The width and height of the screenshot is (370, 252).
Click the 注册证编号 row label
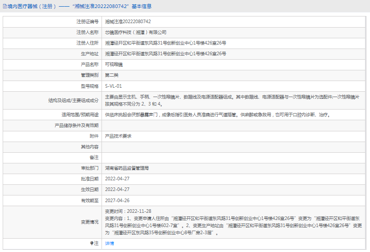coord(87,21)
